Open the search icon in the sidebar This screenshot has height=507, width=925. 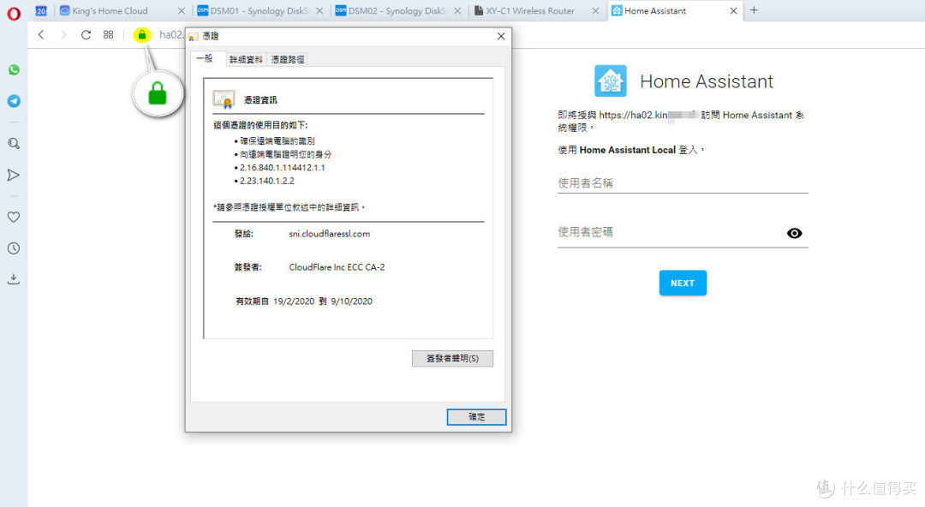(x=14, y=143)
